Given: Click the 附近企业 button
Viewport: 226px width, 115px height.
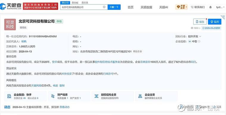Looking at the screenshot, I should click(x=138, y=51).
